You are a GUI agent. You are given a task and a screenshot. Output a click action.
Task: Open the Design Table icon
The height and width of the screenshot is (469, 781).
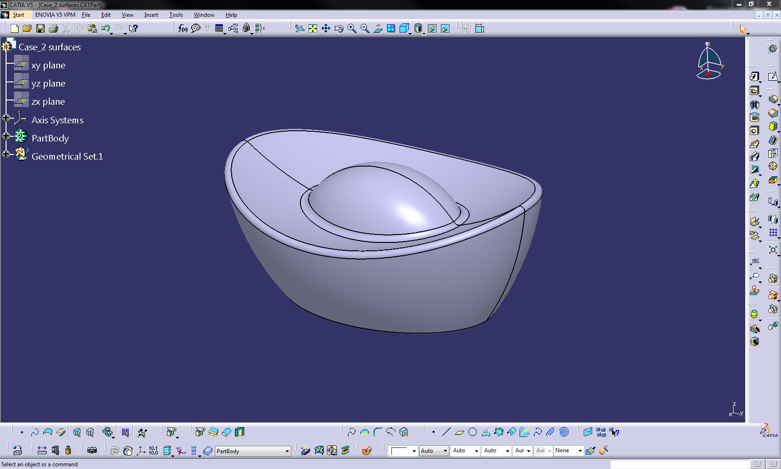point(219,29)
